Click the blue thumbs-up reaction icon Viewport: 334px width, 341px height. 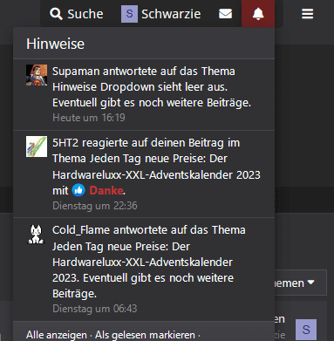pos(78,190)
